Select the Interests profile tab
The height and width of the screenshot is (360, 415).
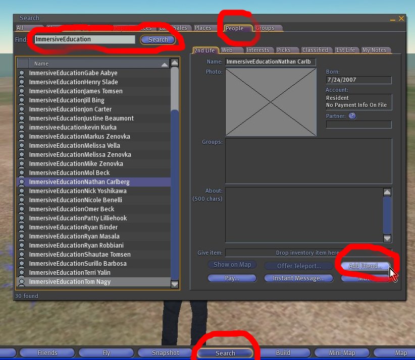coord(258,50)
